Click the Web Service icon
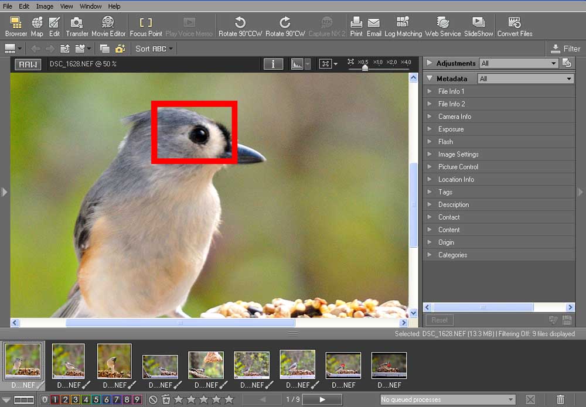 pyautogui.click(x=443, y=26)
